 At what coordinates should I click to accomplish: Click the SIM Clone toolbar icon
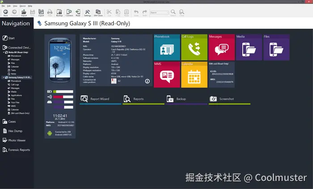98,13
